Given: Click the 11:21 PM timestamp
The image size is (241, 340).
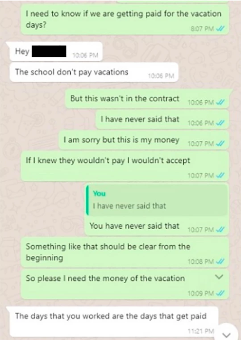Looking at the screenshot, I should [x=201, y=331].
